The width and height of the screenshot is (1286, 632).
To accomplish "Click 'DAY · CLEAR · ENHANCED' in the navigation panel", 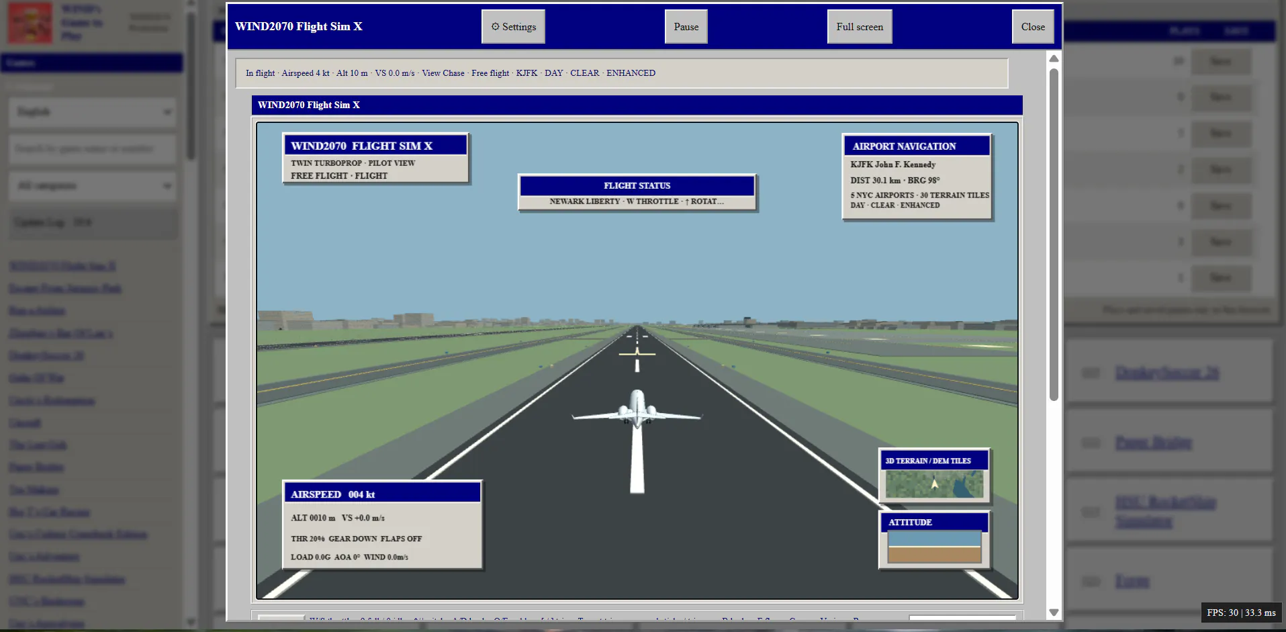I will (894, 206).
